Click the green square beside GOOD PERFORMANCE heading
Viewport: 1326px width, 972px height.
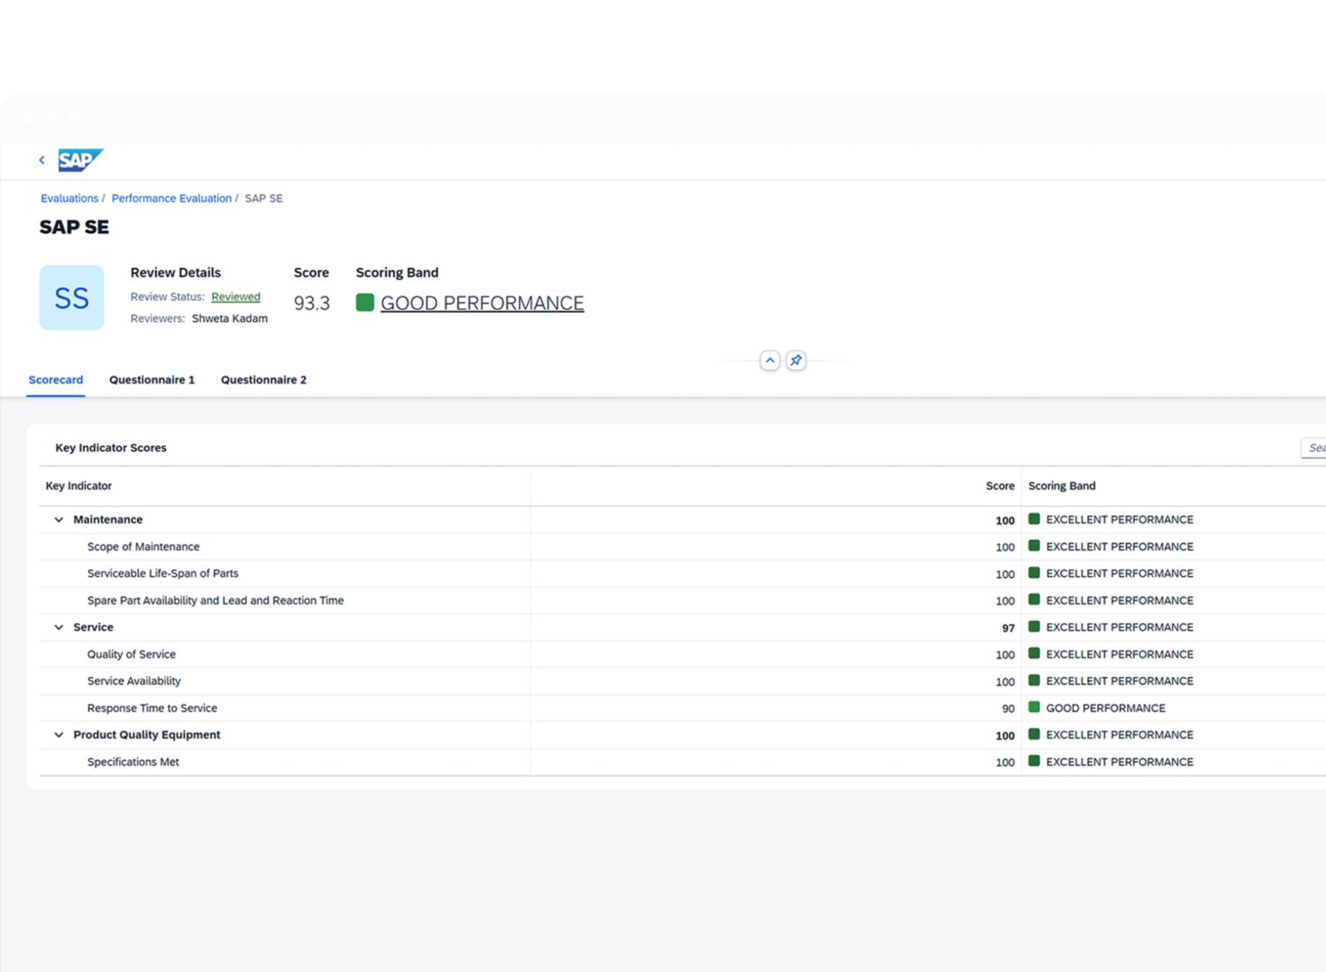pos(365,303)
